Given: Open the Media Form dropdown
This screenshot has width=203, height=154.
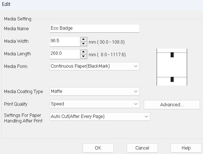Looking at the screenshot, I should click(x=94, y=66).
